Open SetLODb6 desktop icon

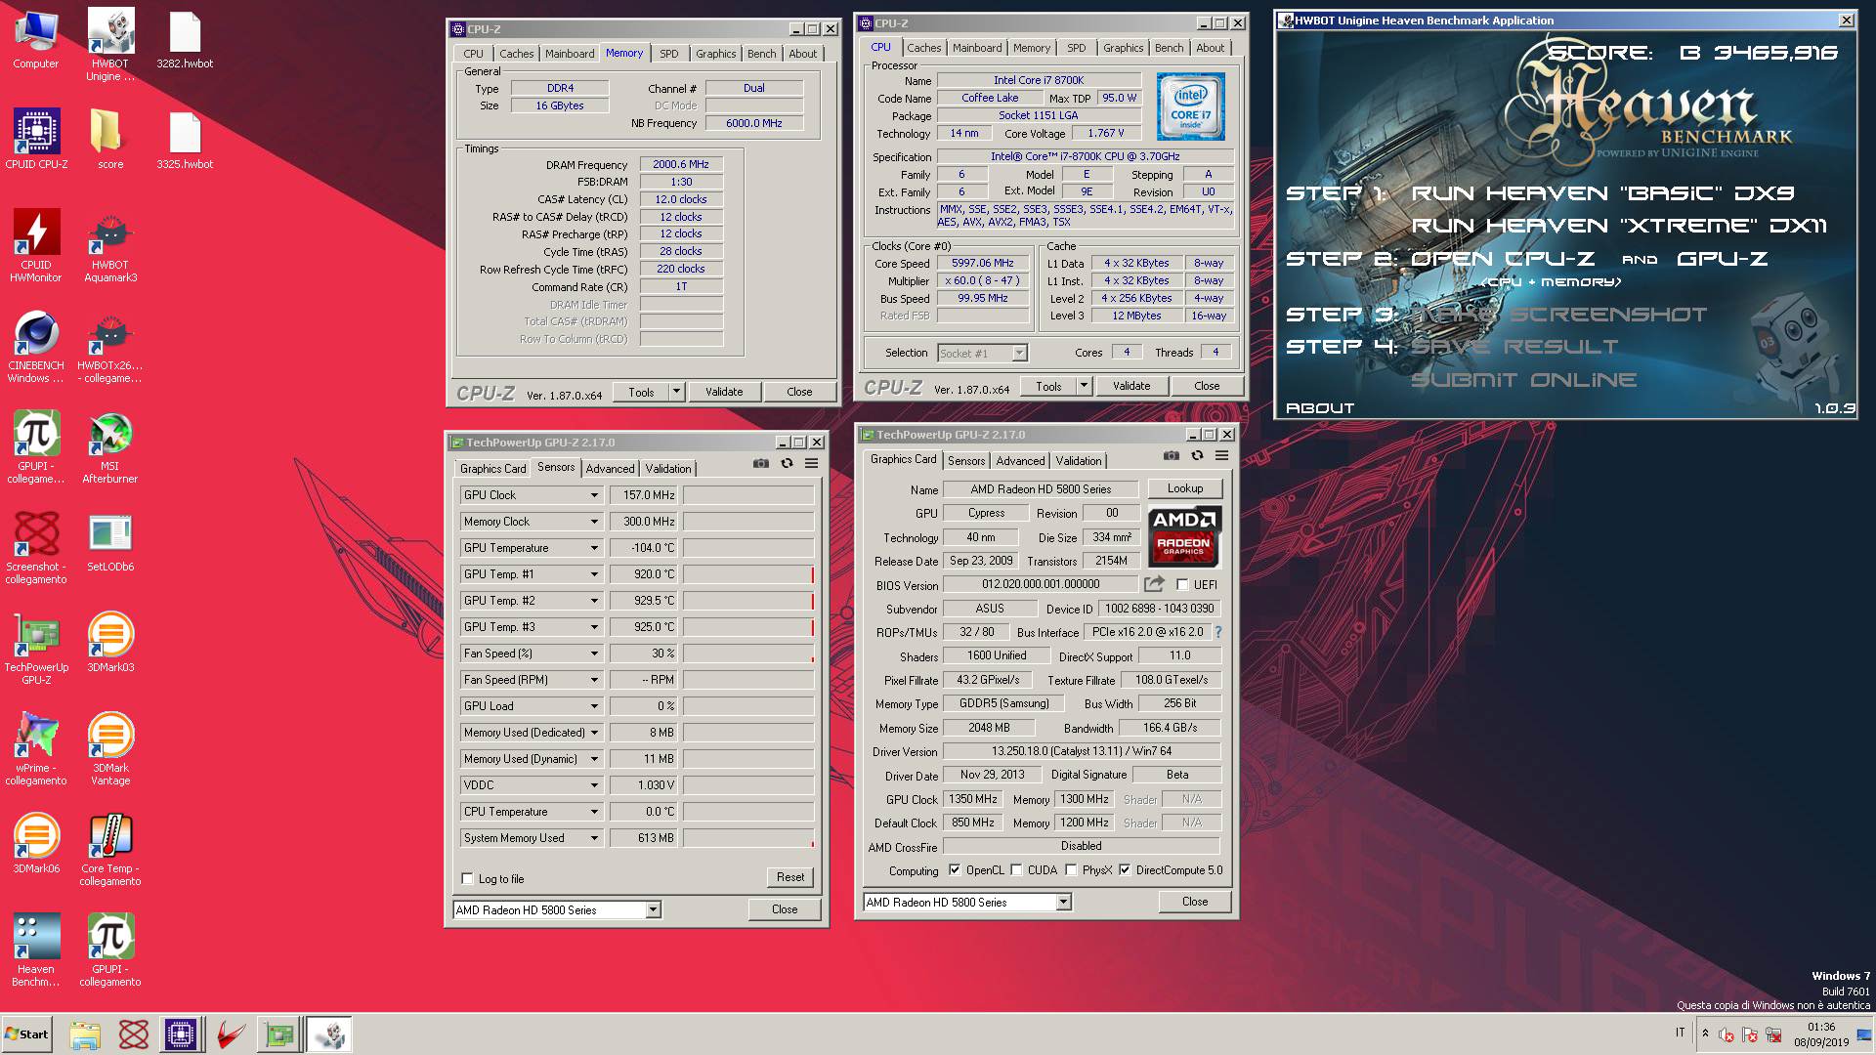point(110,542)
